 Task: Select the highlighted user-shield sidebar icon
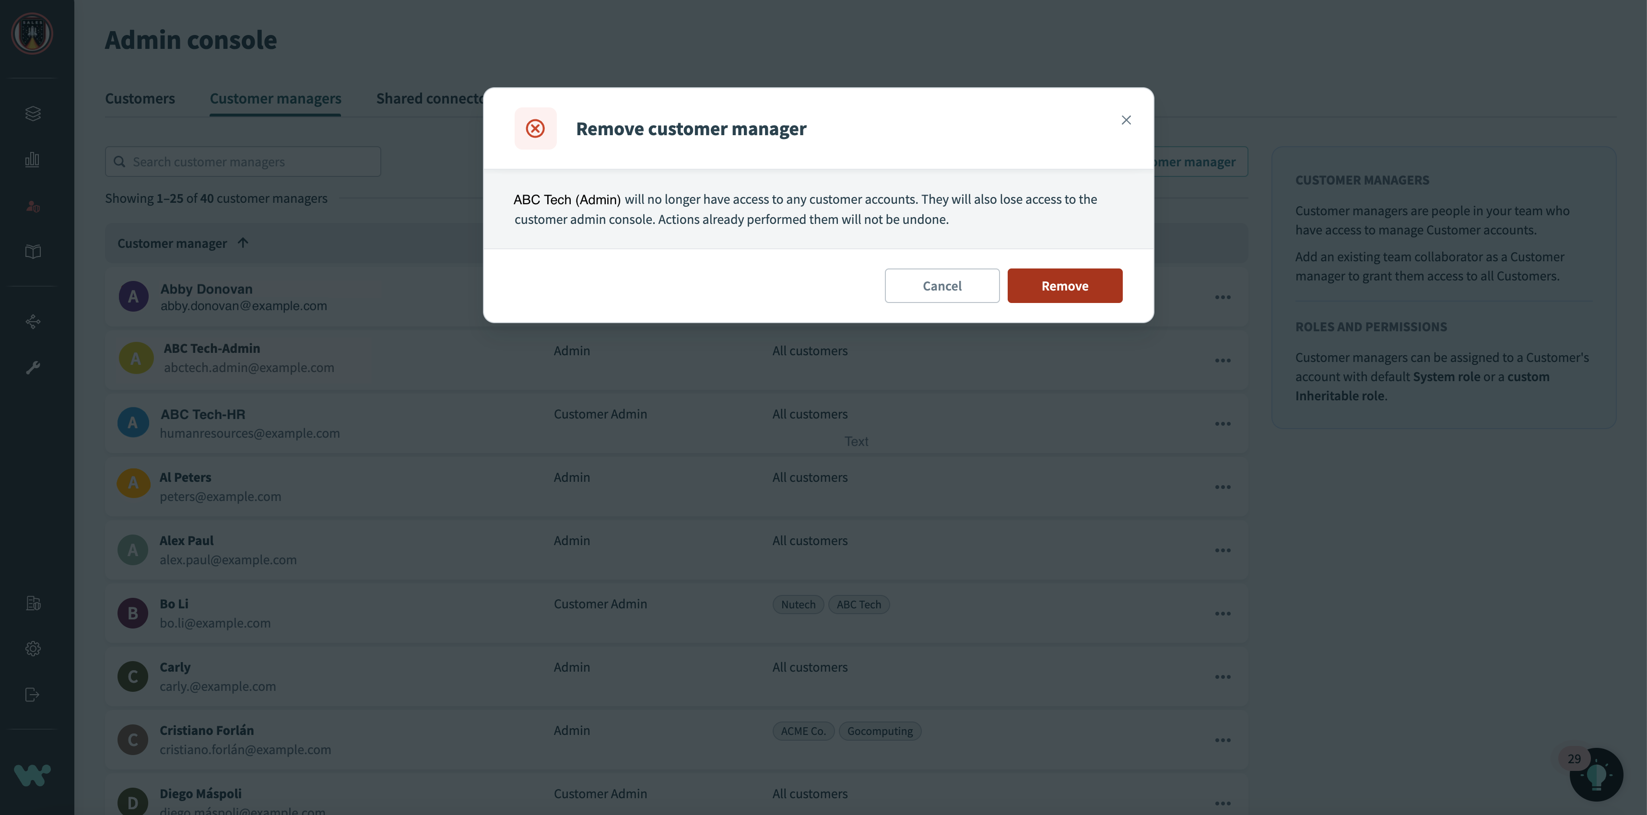pyautogui.click(x=32, y=205)
